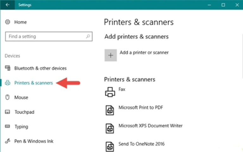Image resolution: width=243 pixels, height=152 pixels.
Task: Select the Fax device
Action: [122, 89]
